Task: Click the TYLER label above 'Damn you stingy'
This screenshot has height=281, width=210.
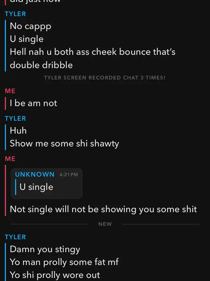Action: [x=15, y=237]
